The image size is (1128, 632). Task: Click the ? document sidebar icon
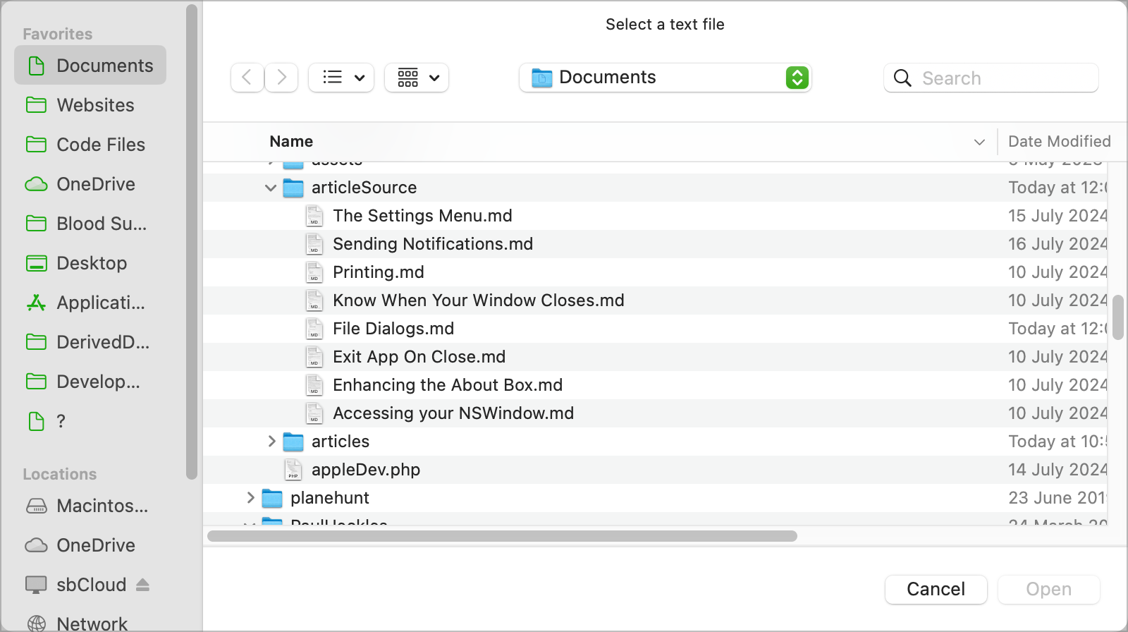[36, 421]
